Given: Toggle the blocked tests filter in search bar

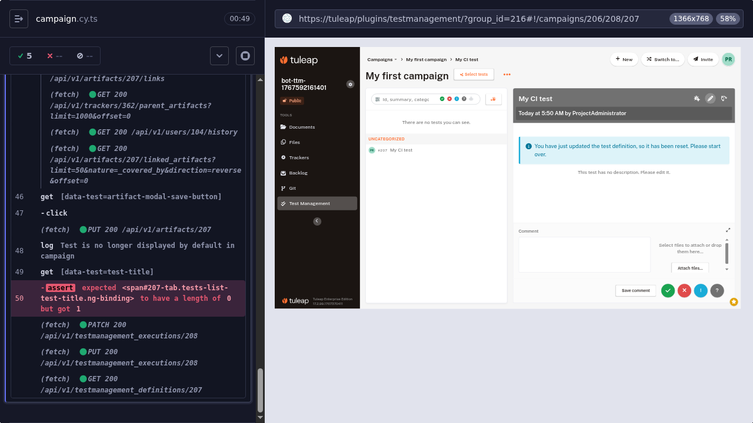Looking at the screenshot, I should 457,99.
